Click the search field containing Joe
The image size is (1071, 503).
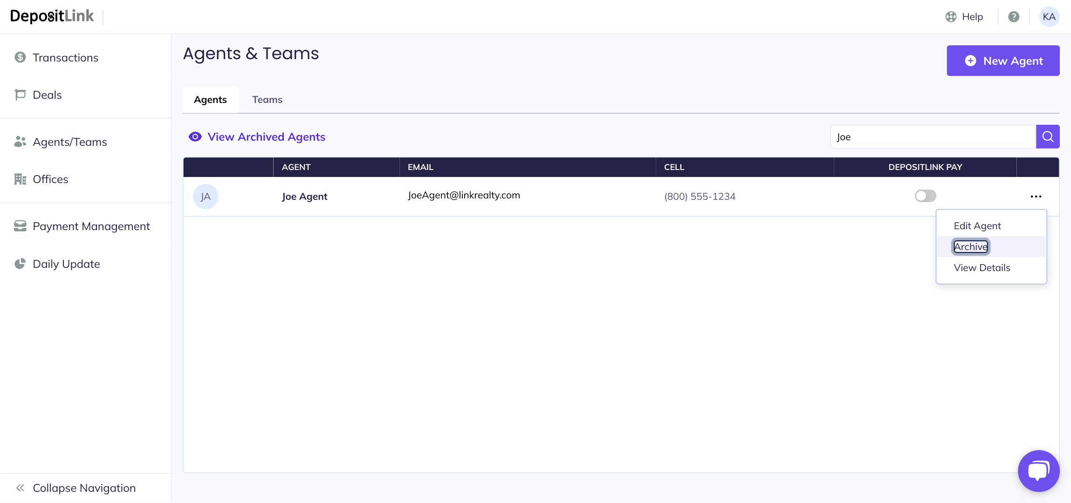pyautogui.click(x=932, y=137)
